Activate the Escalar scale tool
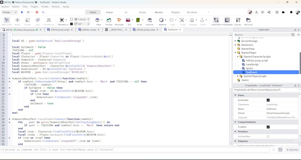This screenshot has height=160, width=301. [27, 20]
